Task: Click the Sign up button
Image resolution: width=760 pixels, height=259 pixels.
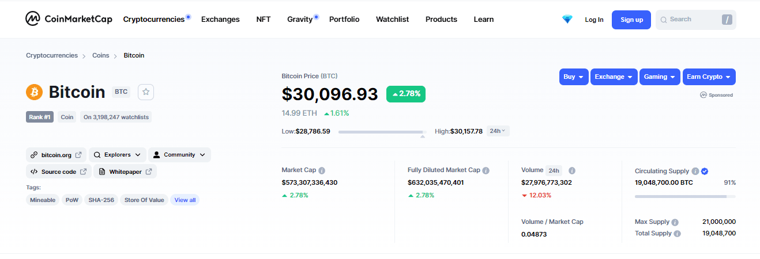Action: pyautogui.click(x=631, y=20)
